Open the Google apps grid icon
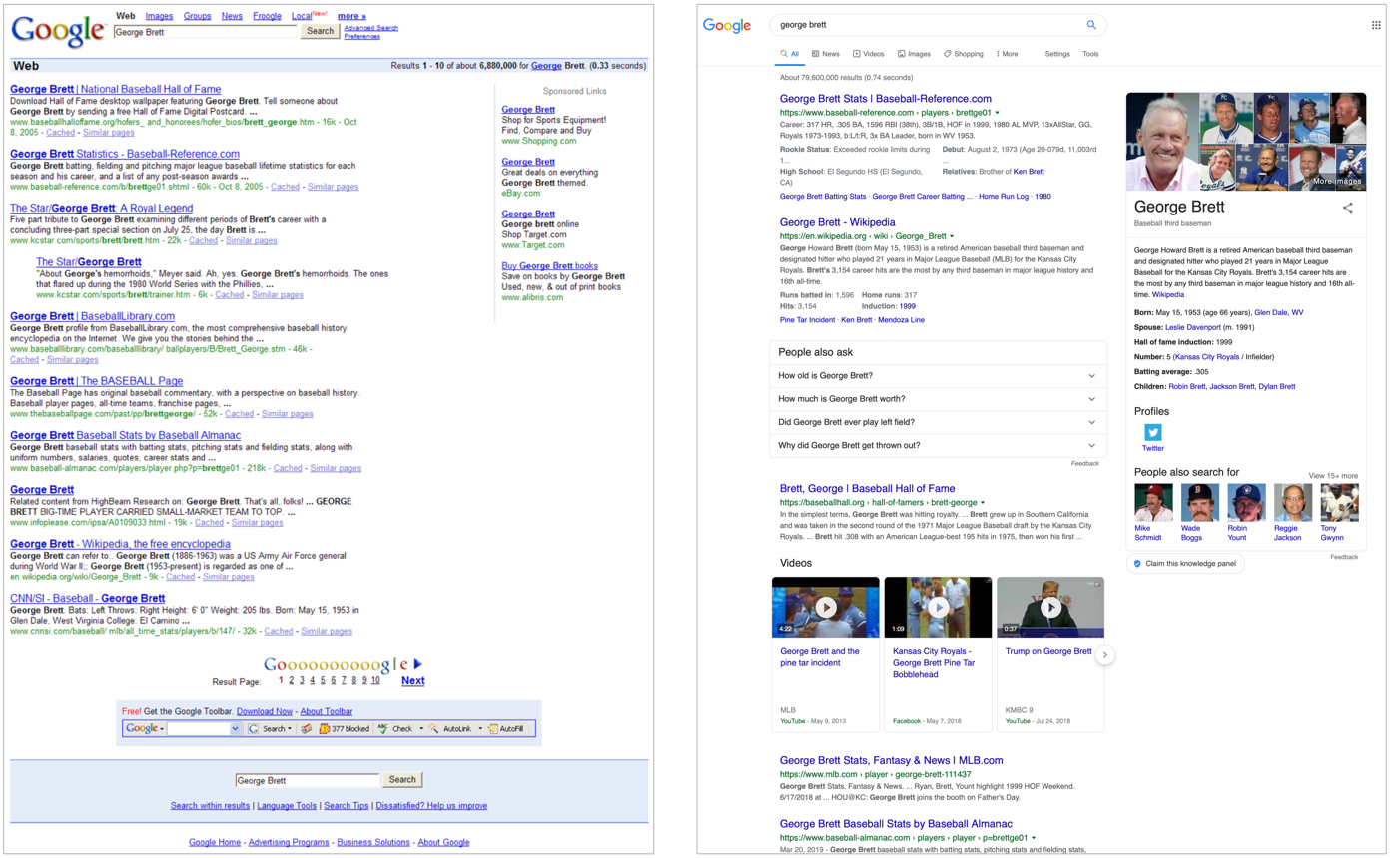The image size is (1391, 858). (x=1376, y=25)
